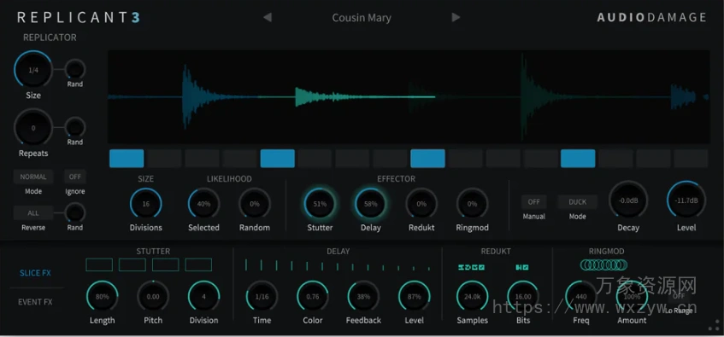Click the Stutter Division knob showing 4

(203, 296)
